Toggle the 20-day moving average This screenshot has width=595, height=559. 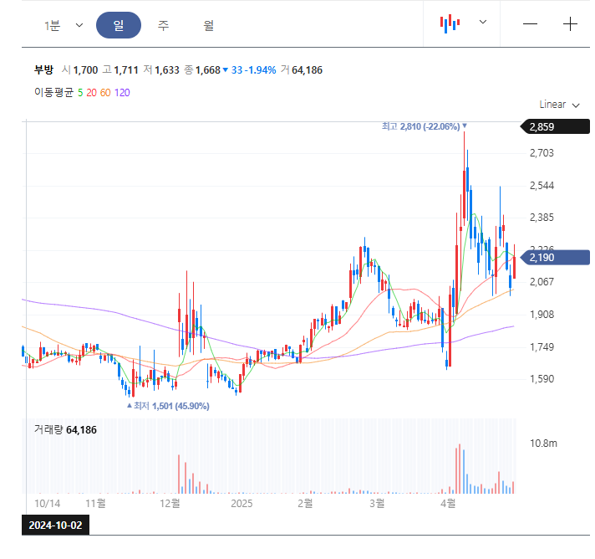[x=91, y=93]
